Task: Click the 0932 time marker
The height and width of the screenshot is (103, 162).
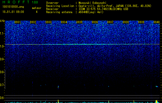Action: [33, 22]
